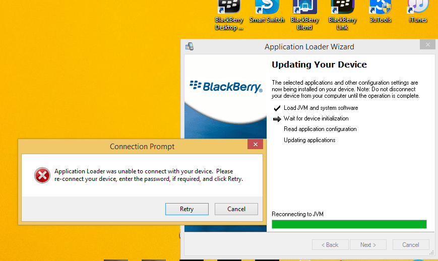Screen dimensions: 438x261
Task: Click 'Updating applications' step
Action: click(309, 140)
